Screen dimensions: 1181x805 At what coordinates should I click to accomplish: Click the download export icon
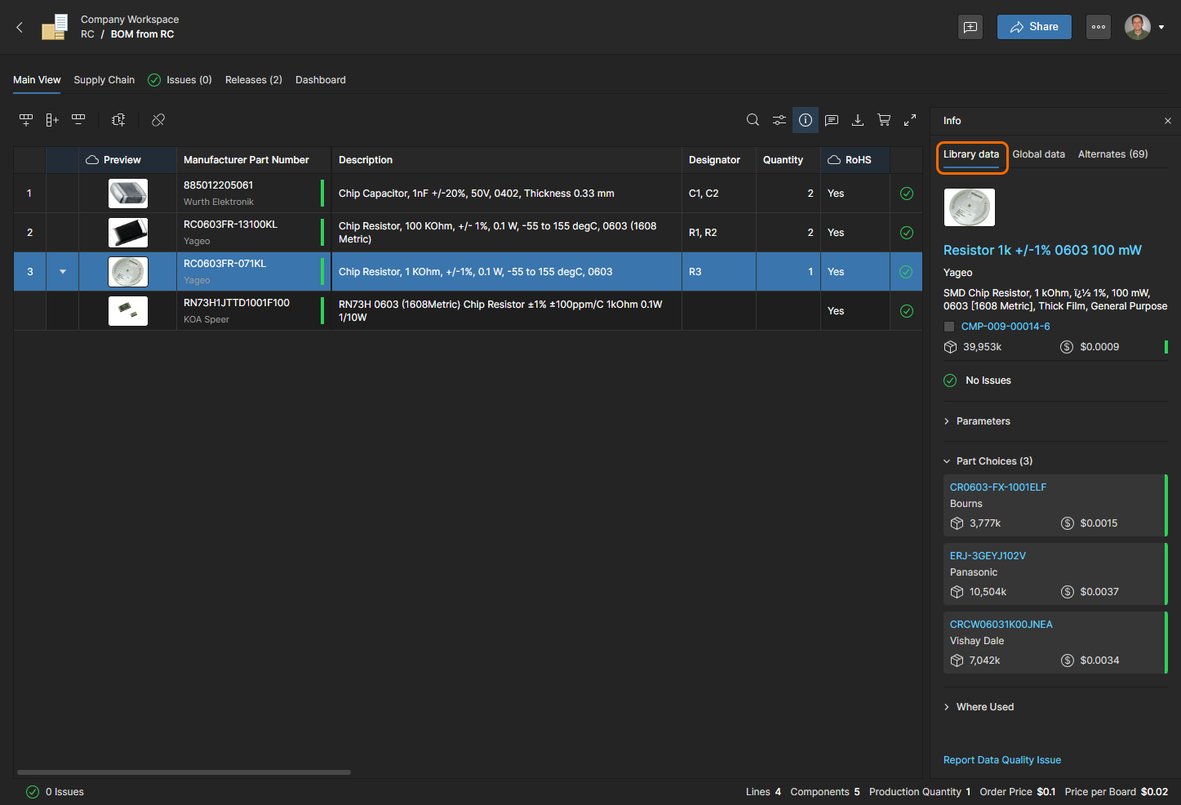tap(858, 120)
